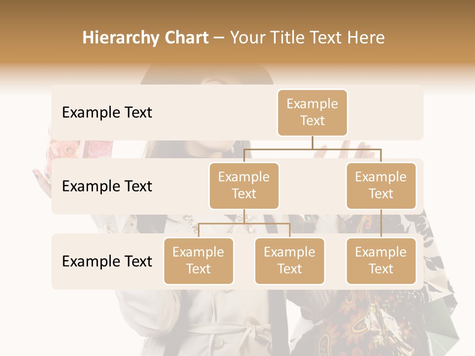Select the bold 'Hierarchy Chart' title text
The image size is (475, 356).
tap(145, 38)
